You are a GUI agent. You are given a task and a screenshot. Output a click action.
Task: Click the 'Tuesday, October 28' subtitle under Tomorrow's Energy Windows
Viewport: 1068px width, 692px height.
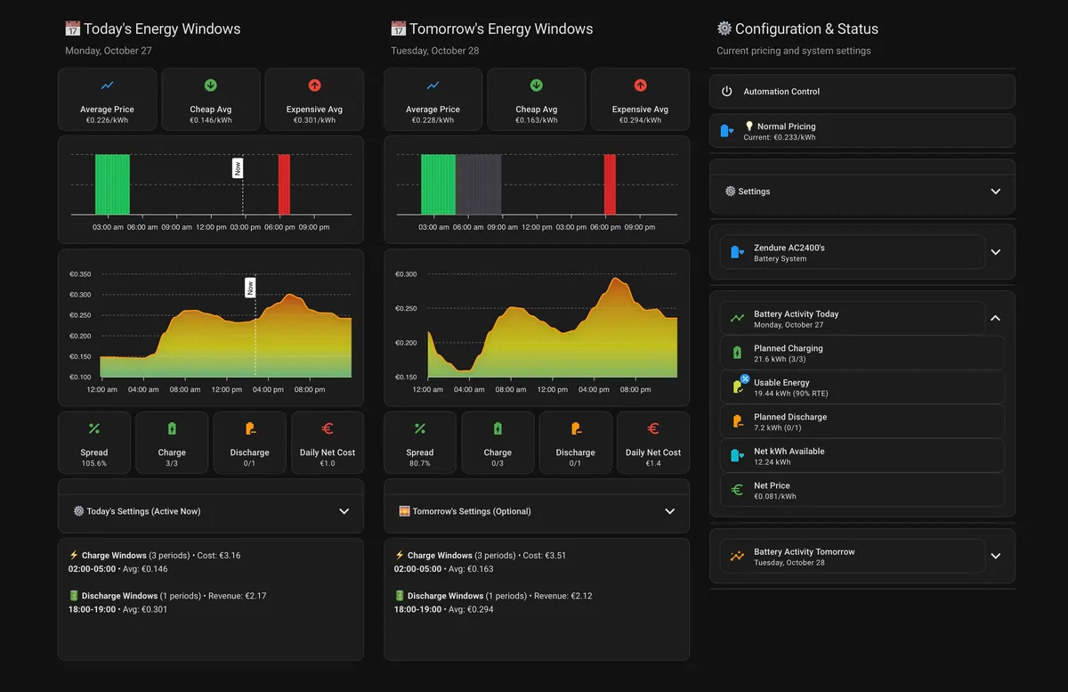tap(435, 51)
